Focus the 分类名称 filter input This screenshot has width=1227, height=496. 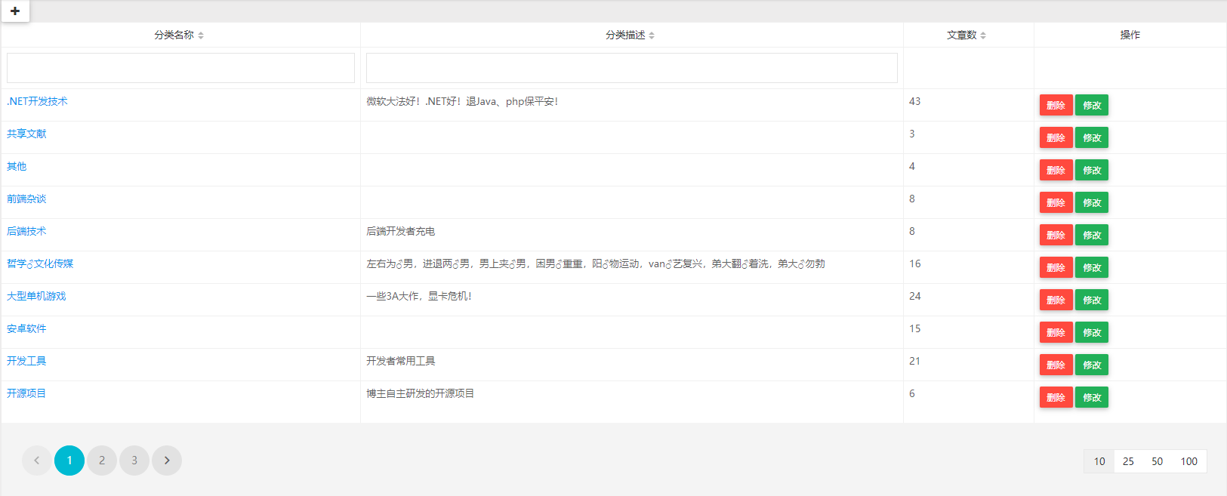(x=180, y=68)
